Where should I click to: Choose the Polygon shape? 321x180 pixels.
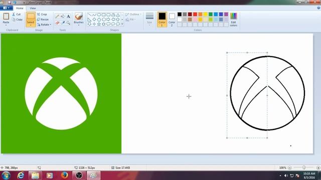[x=113, y=14]
